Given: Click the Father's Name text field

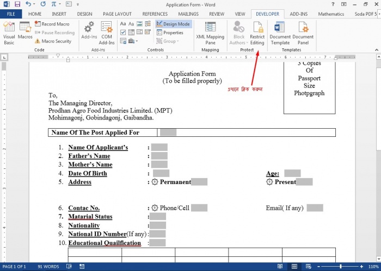Looking at the screenshot, I should (159, 156).
